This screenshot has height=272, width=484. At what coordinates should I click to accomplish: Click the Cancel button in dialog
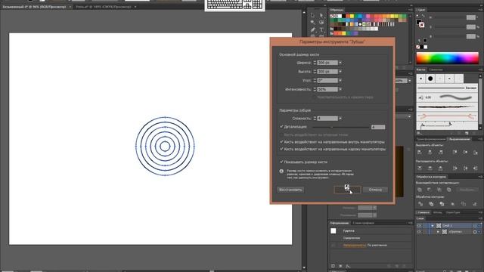375,190
